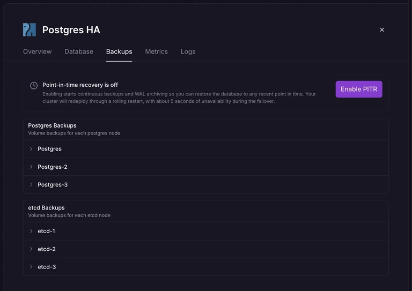412x291 pixels.
Task: Click the 'etcd-3' node label
Action: (x=47, y=266)
